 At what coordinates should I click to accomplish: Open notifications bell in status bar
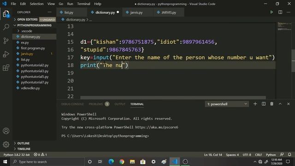(x=289, y=154)
